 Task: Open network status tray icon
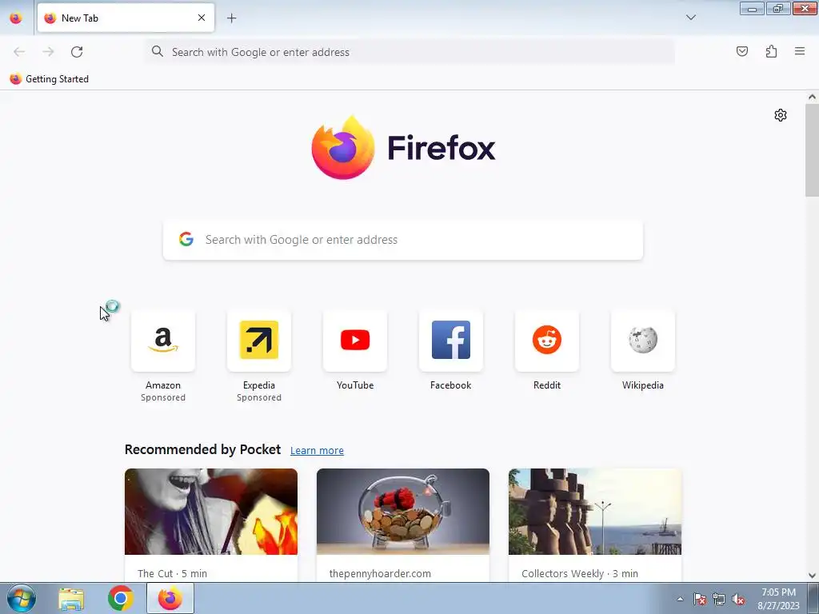pos(719,600)
